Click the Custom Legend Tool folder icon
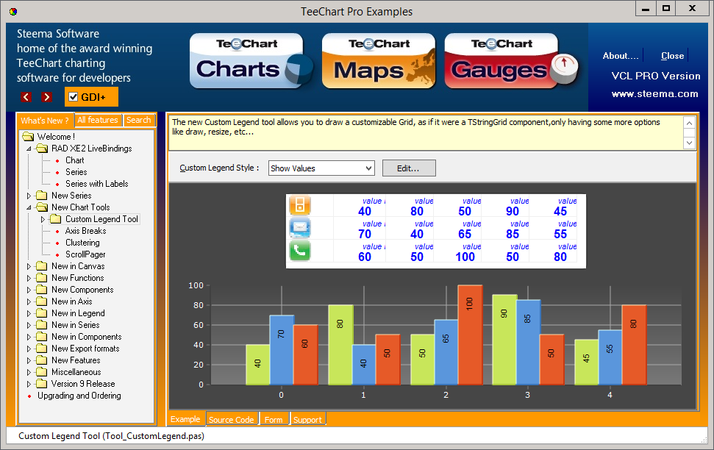Image resolution: width=714 pixels, height=450 pixels. 56,219
